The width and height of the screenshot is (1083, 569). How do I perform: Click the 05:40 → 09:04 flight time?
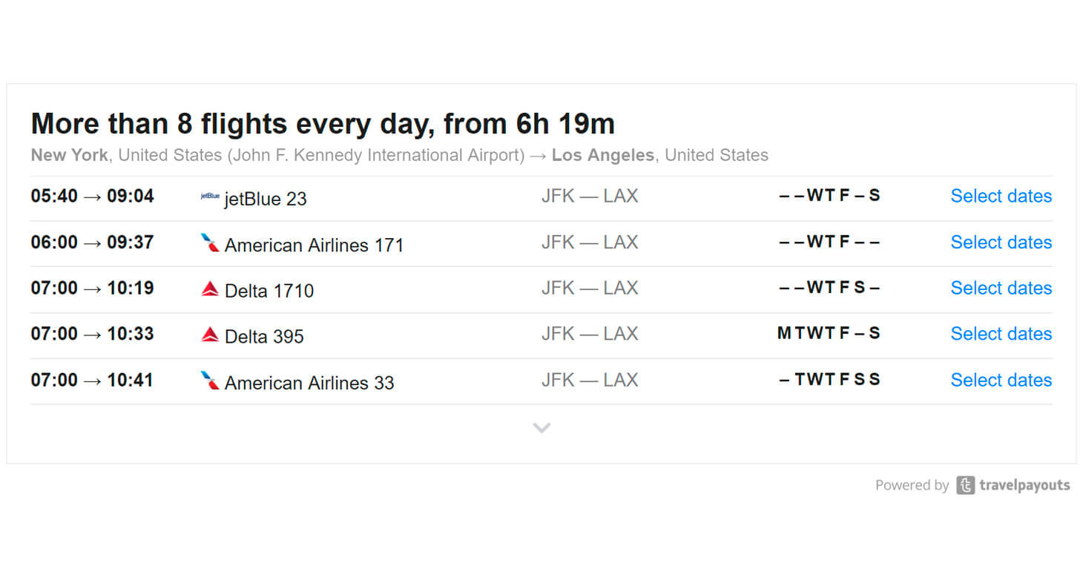(x=92, y=196)
